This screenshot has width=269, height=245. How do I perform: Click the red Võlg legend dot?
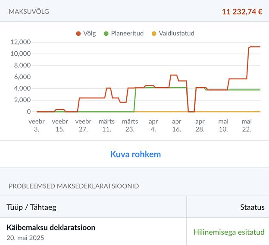[78, 33]
